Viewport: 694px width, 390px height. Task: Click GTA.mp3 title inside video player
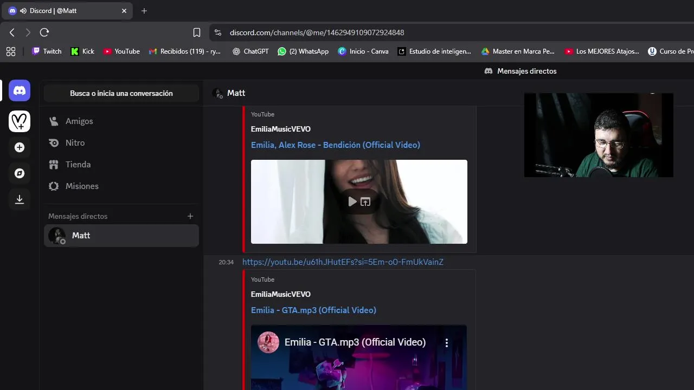(355, 342)
